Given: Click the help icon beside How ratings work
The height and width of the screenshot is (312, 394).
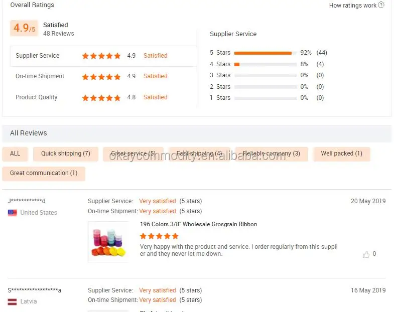Looking at the screenshot, I should pyautogui.click(x=381, y=5).
